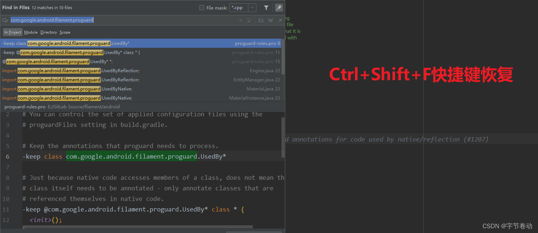Image resolution: width=538 pixels, height=233 pixels.
Task: Toggle the pin window icon
Action: pos(279,8)
